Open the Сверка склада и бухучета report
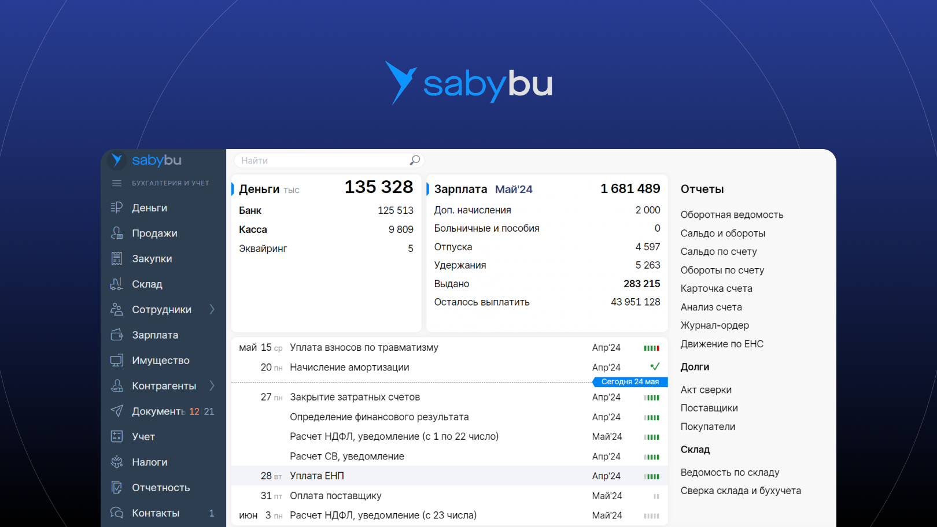Screen dimensions: 937x527 point(740,491)
